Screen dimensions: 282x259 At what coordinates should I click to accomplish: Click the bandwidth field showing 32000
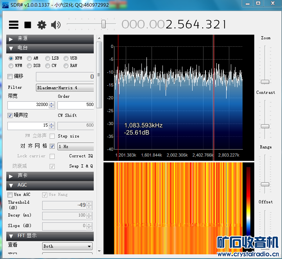(x=28, y=105)
